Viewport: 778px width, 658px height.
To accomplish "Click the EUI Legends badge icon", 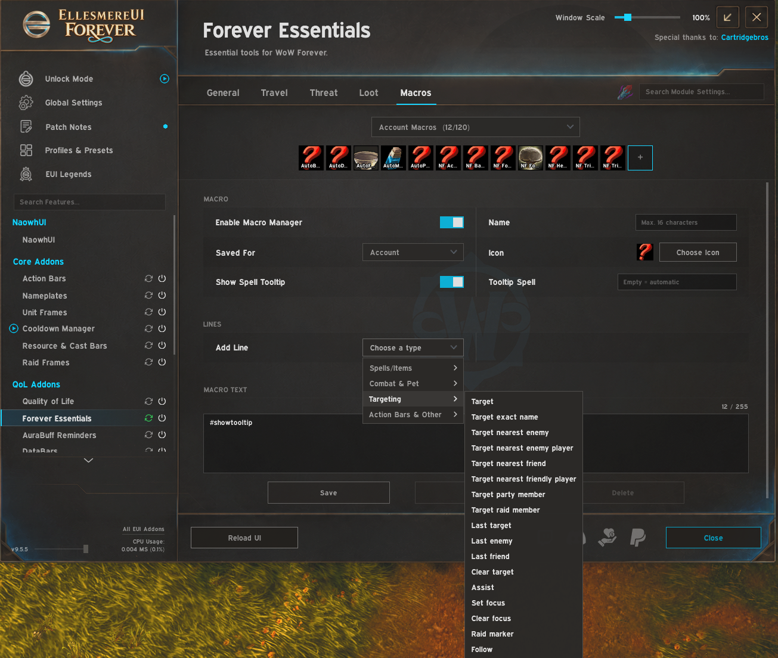I will 26,174.
